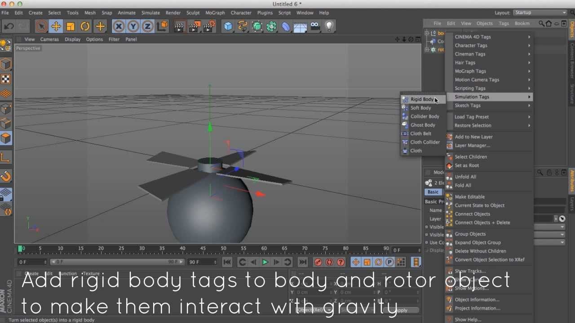Image resolution: width=575 pixels, height=323 pixels.
Task: Expand the Character Tags submenu
Action: (490, 45)
